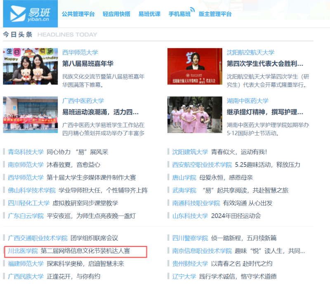Click the 今日头条 section heading

pyautogui.click(x=17, y=34)
